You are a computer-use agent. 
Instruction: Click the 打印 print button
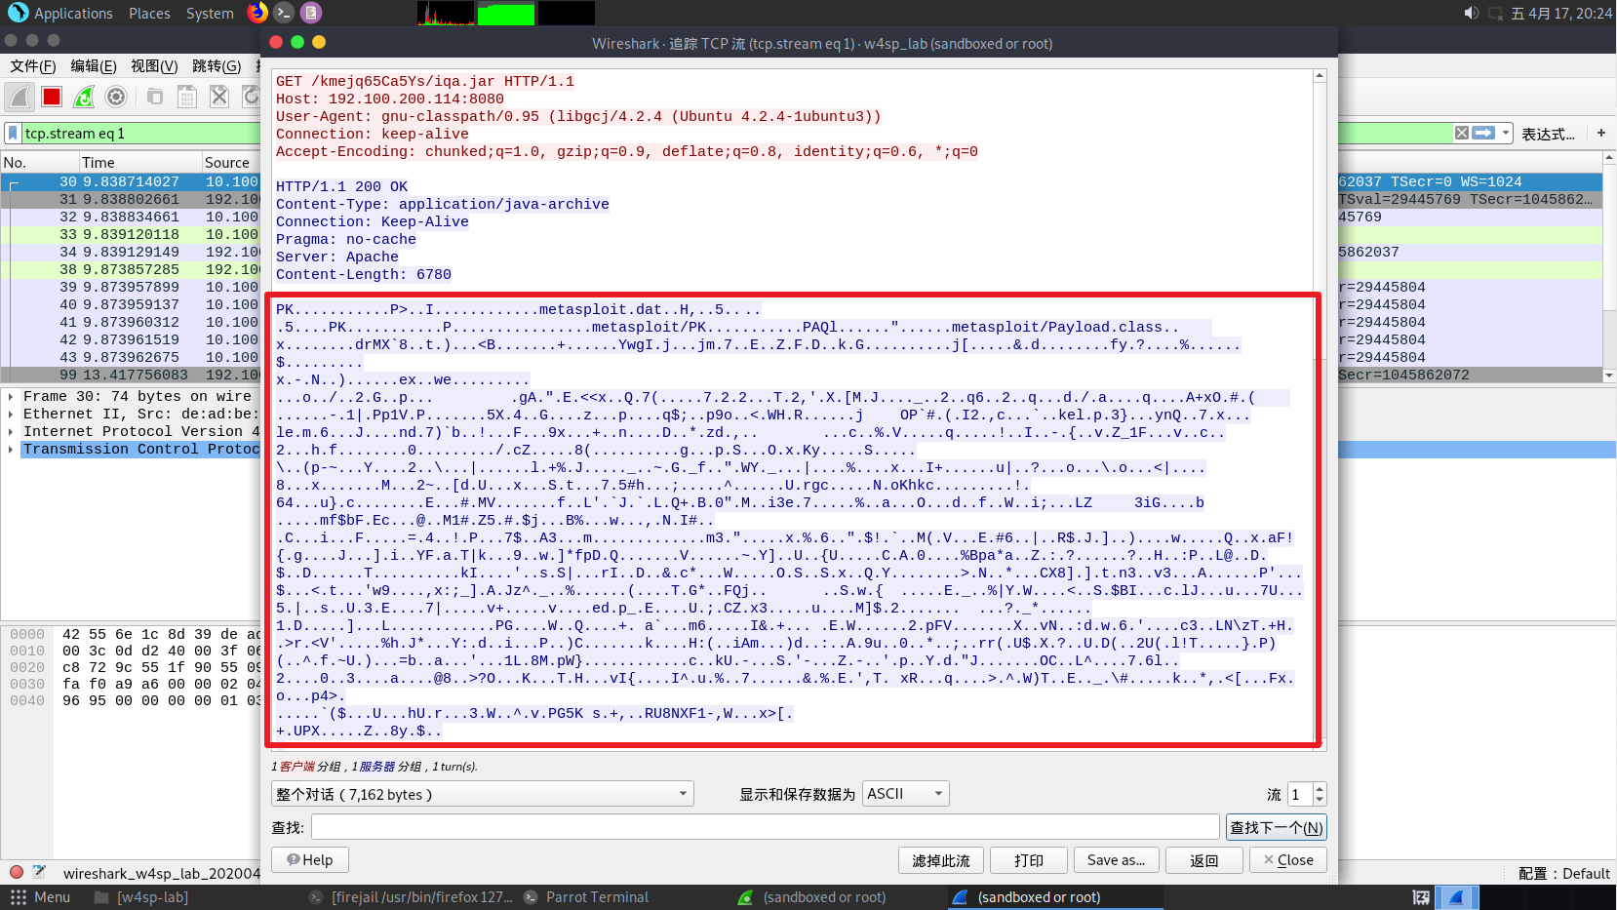tap(1028, 860)
